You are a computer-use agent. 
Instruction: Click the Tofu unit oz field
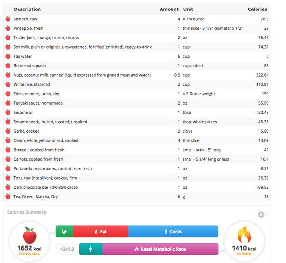[x=185, y=178]
